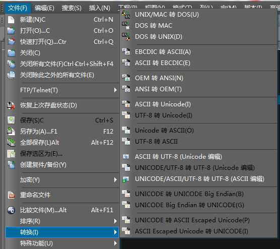Viewport: 280px width, 249px height.
Task: Select UNICODE Big Endian 转 UNICODE(G)
Action: click(199, 205)
